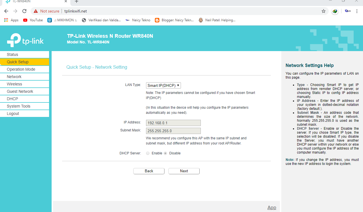Open Operation Mode menu item

point(24,69)
